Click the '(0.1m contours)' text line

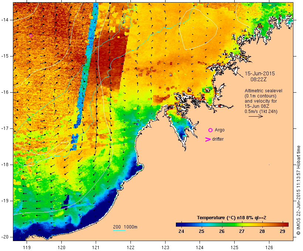pyautogui.click(x=261, y=96)
